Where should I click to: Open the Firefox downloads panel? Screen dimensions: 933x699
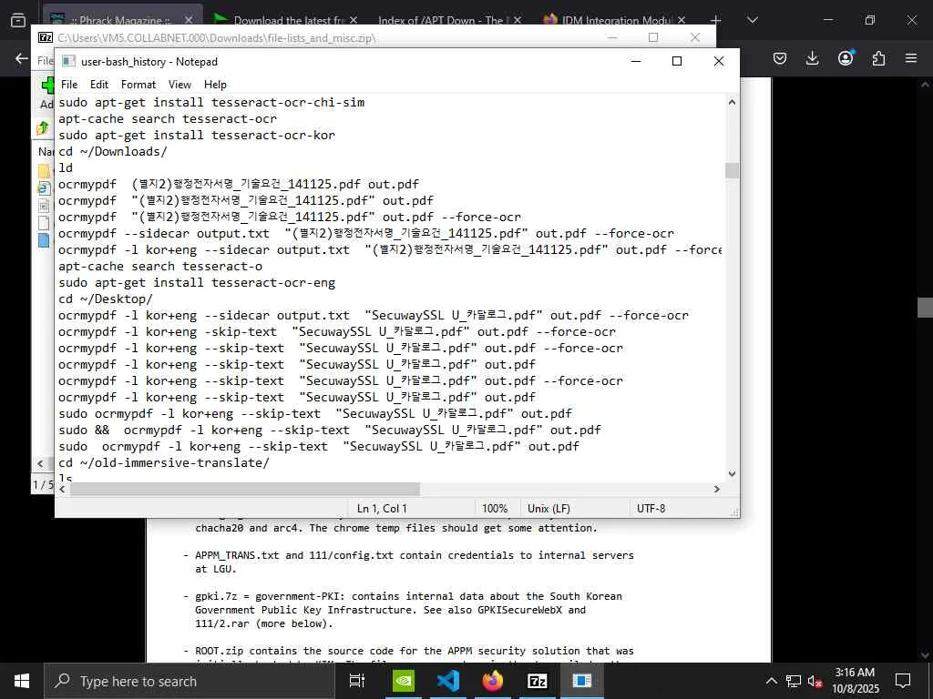pos(812,58)
